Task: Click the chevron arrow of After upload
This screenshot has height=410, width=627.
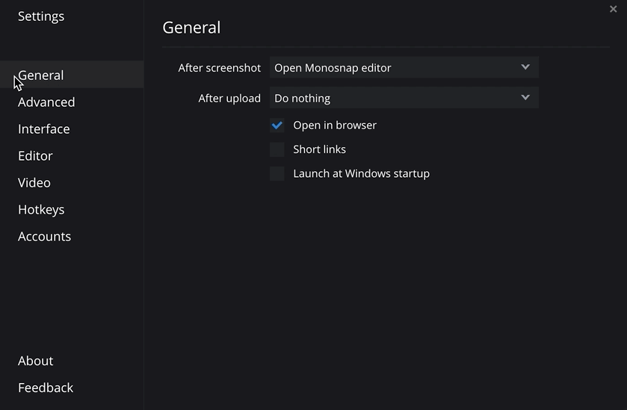Action: 525,98
